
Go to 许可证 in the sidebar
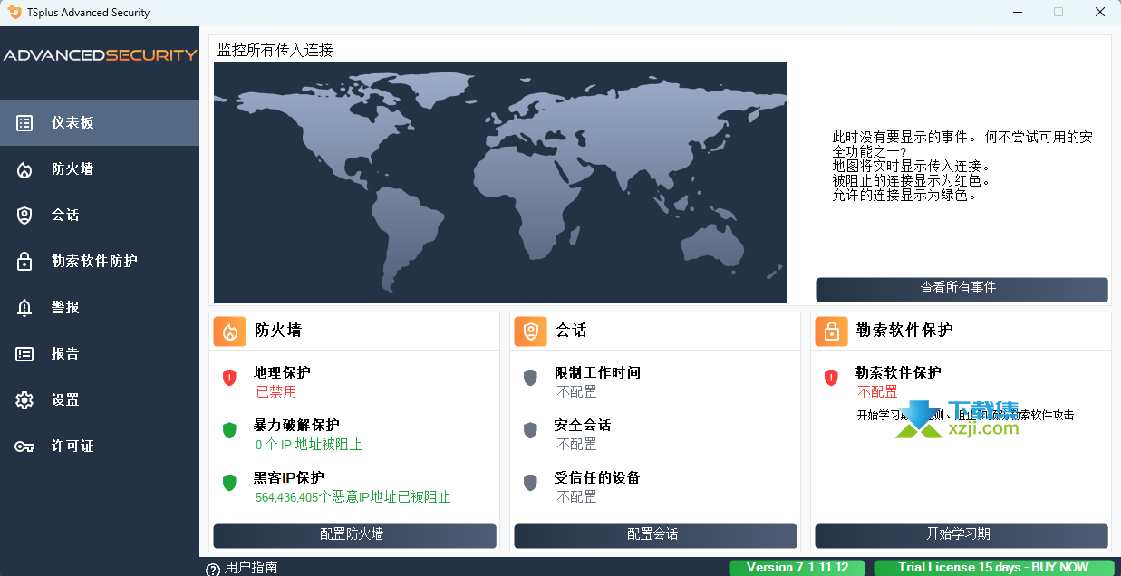pos(100,446)
